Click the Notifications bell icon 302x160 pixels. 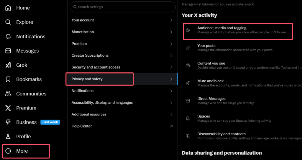tap(8, 36)
